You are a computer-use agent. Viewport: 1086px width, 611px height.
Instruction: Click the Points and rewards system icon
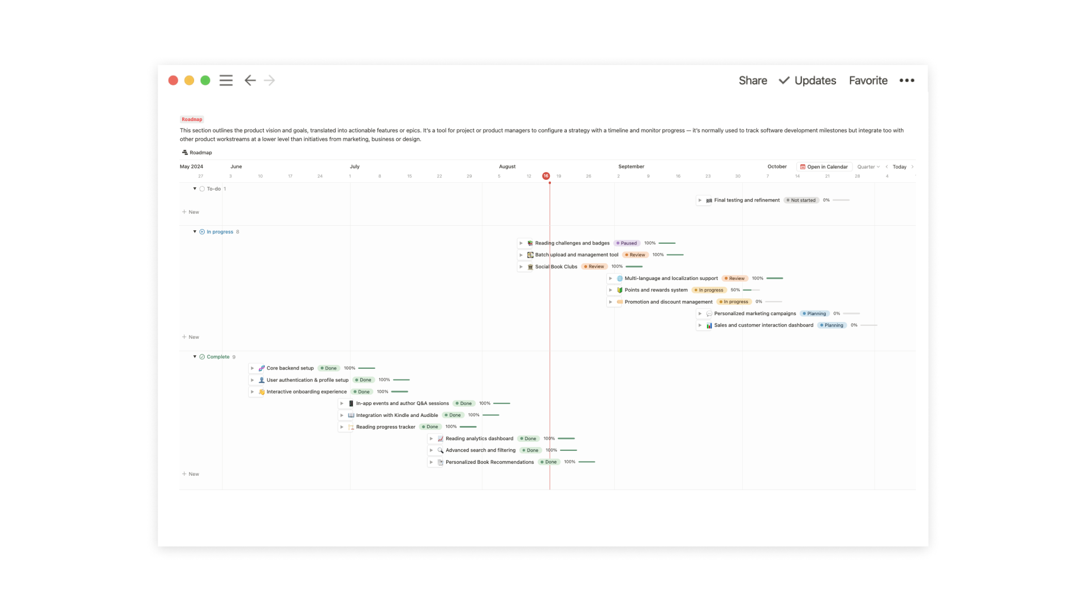click(x=619, y=290)
